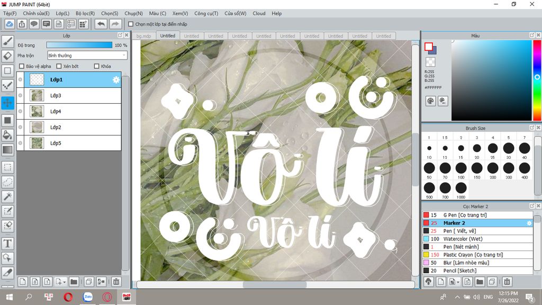Screen dimensions: 542x305
Task: Select the Watercolor (Wet) brush
Action: click(477, 239)
